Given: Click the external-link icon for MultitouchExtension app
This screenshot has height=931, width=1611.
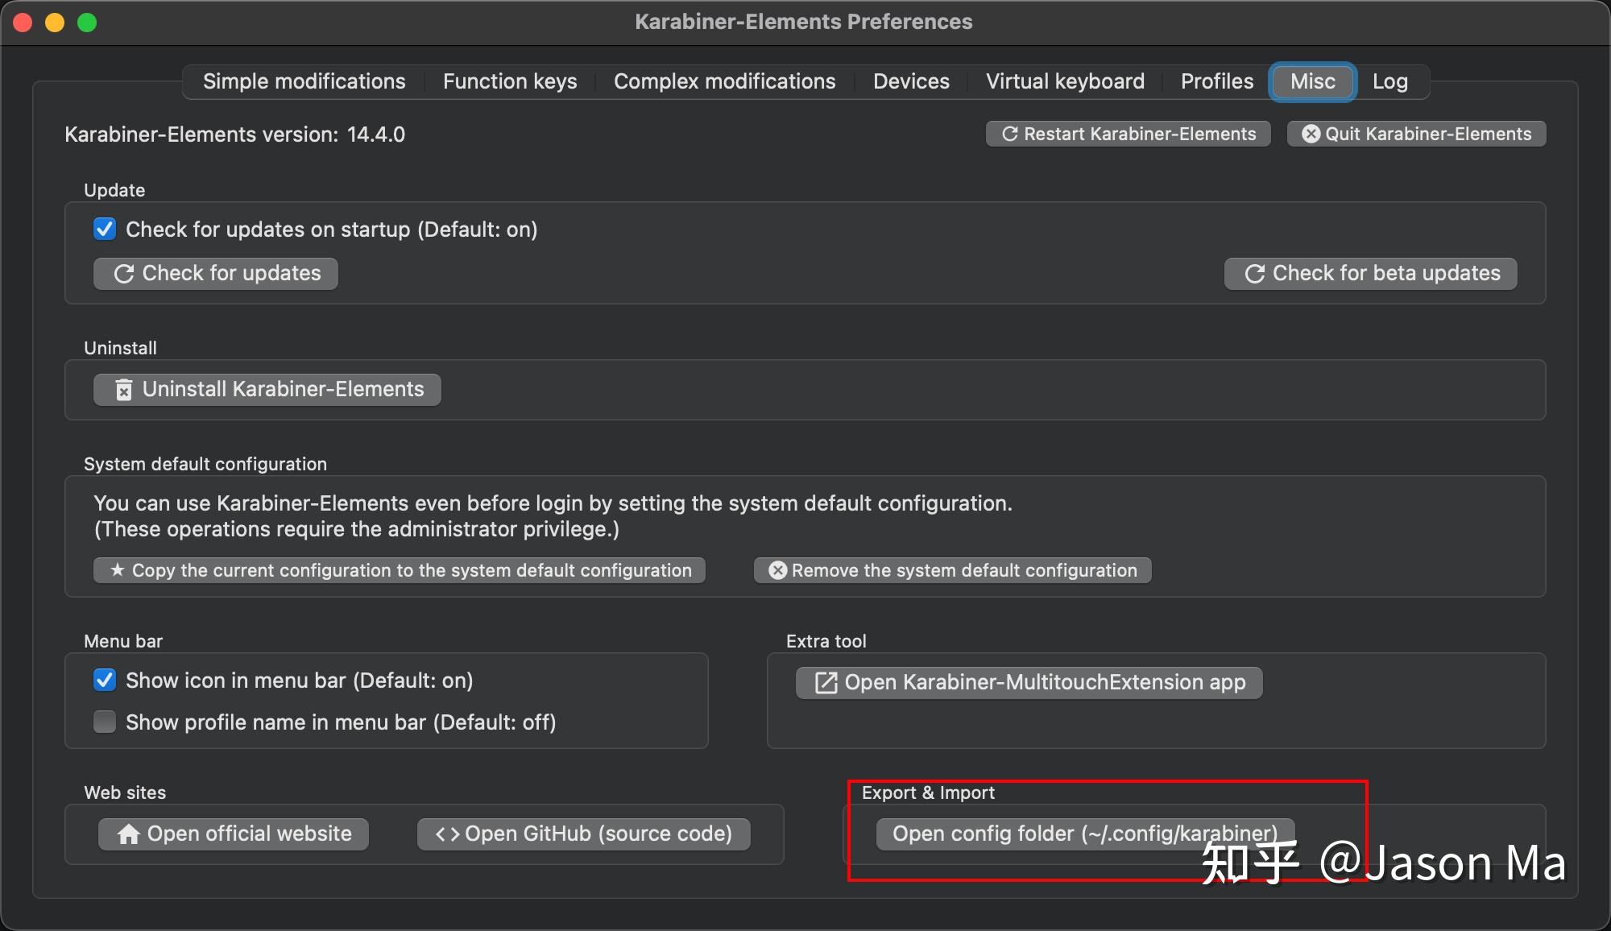Looking at the screenshot, I should (x=826, y=683).
